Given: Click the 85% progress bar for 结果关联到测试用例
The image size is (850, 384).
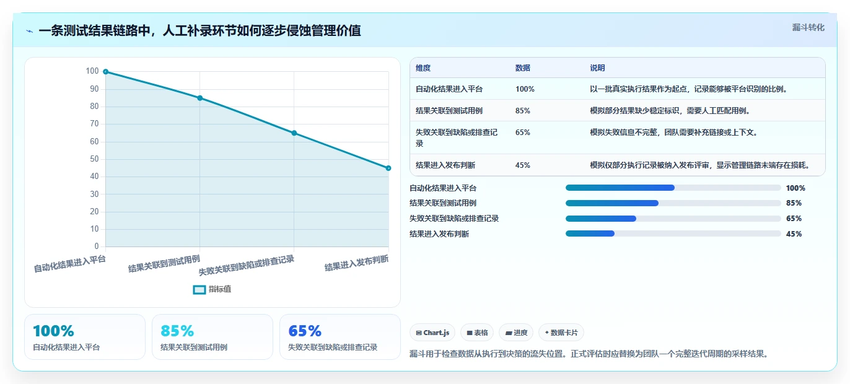Looking at the screenshot, I should click(673, 203).
